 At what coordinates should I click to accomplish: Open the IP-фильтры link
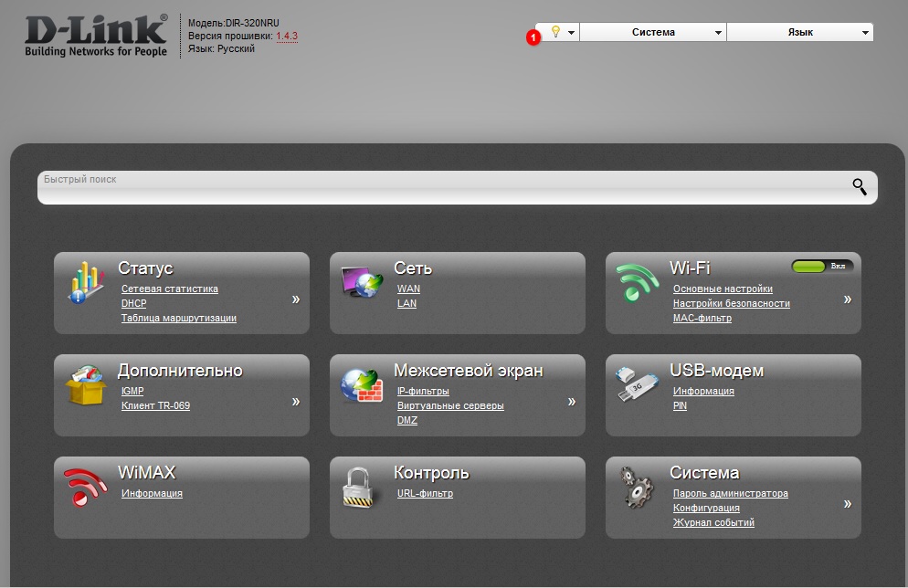423,391
